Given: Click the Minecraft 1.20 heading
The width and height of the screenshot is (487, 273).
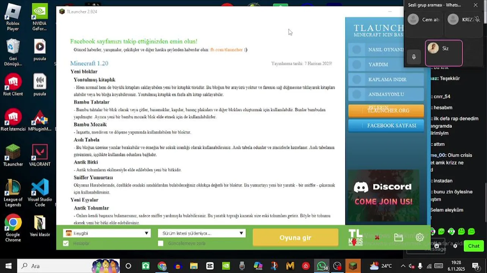Looking at the screenshot, I should (x=89, y=63).
